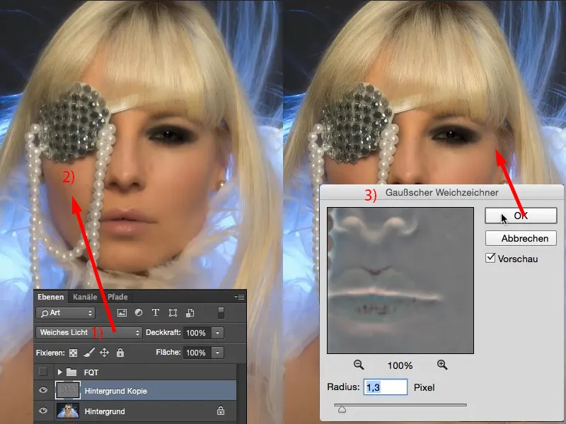
Task: Hide the Hintergrund Kopie layer
Action: pos(43,390)
